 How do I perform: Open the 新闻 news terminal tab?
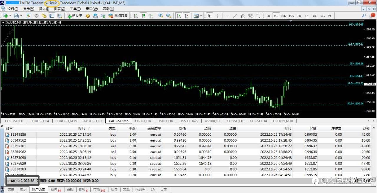tap(56, 189)
